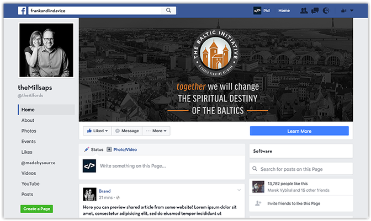Click the post's public audience globe icon
371x221 pixels.
point(118,198)
